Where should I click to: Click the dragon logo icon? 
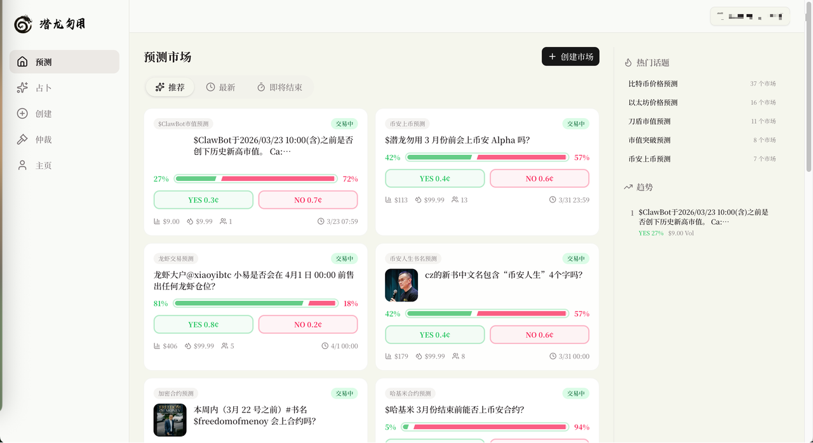point(24,24)
